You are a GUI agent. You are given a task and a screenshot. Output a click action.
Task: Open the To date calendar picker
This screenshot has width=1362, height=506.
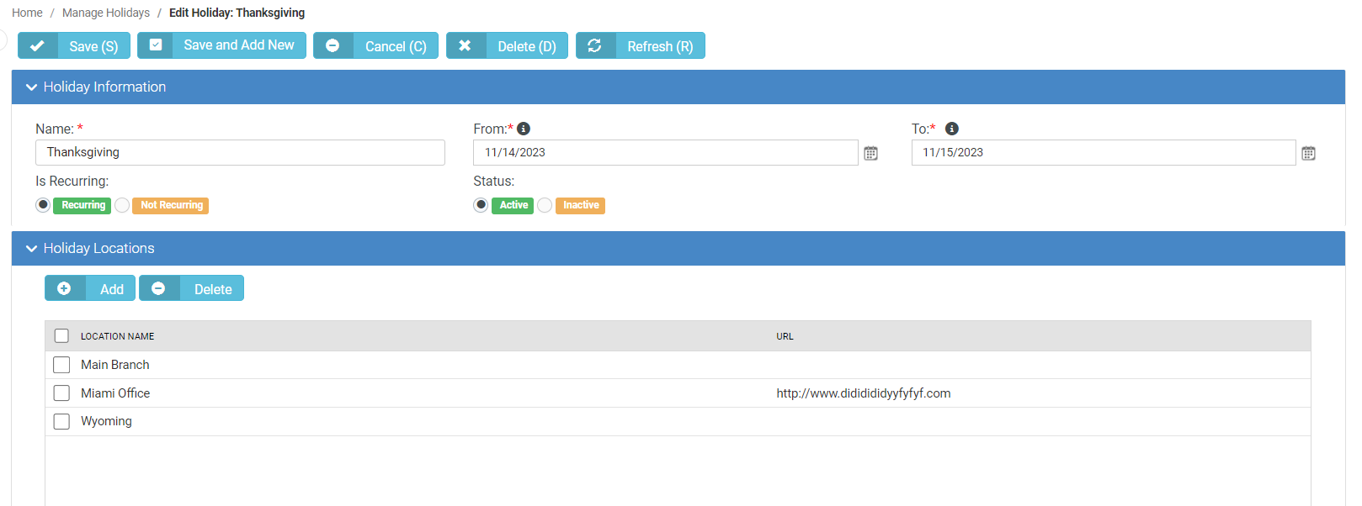1308,153
